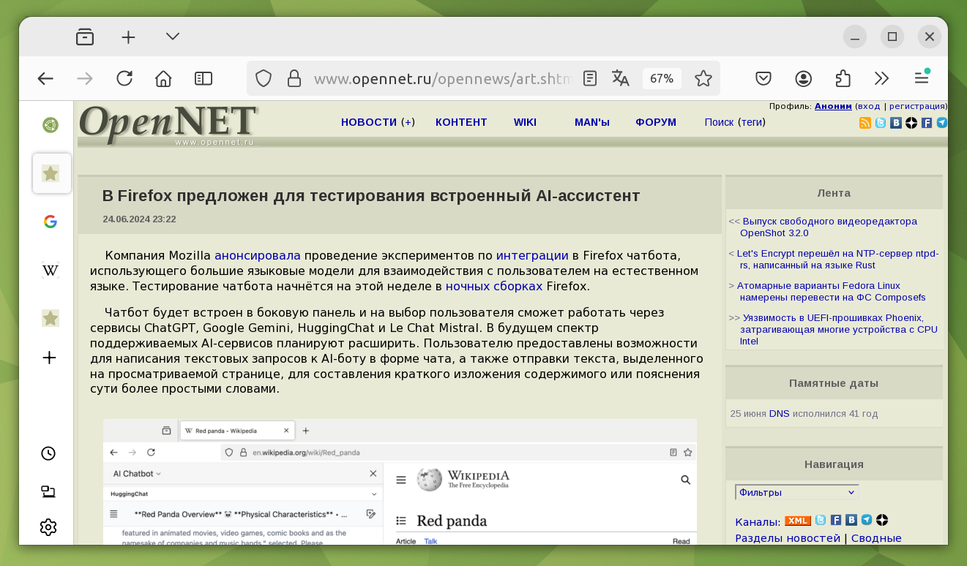Screen dimensions: 967x566
Task: Click the address bar URL field
Action: [x=443, y=78]
